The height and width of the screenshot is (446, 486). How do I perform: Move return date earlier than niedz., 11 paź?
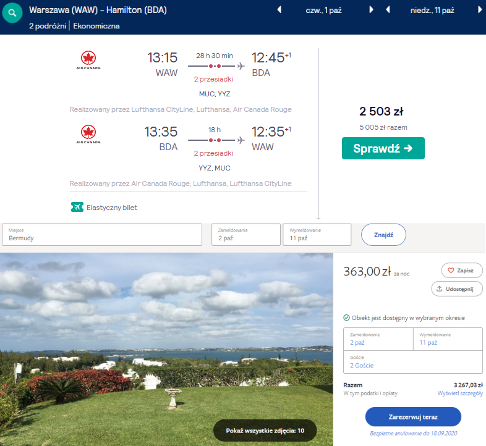click(388, 10)
